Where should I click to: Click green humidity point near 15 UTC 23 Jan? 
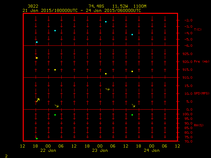point(132,115)
